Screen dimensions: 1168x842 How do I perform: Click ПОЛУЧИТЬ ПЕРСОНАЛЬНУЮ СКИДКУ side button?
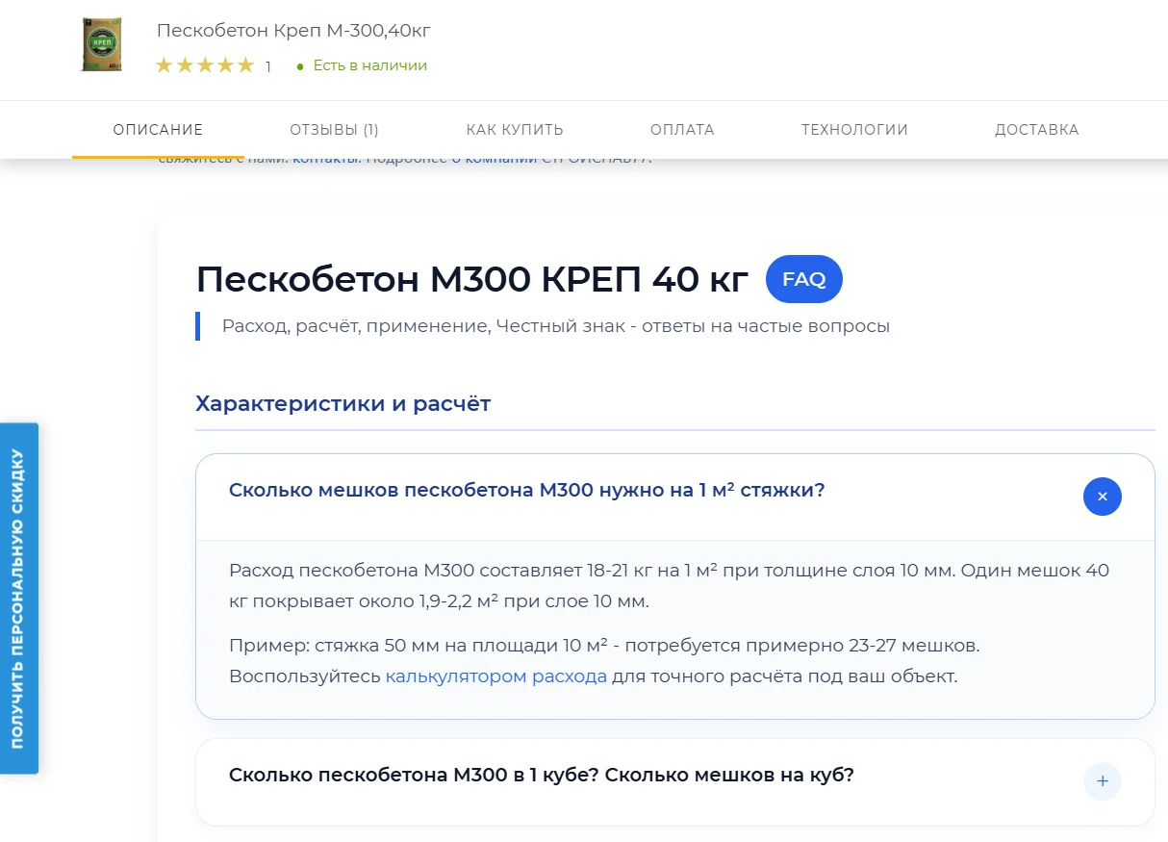(x=18, y=599)
